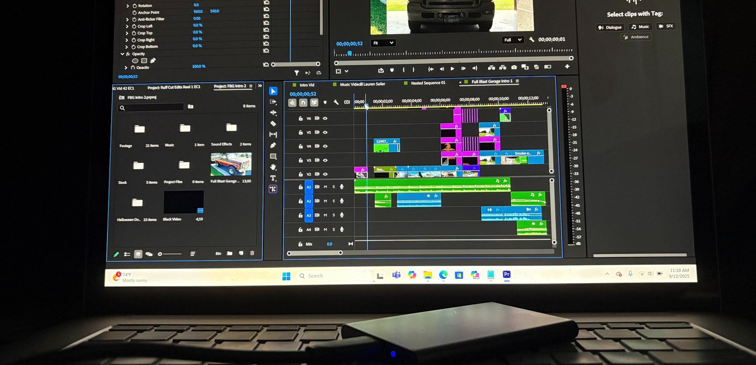Open Program monitor settings wrench
The image size is (756, 365).
pos(532,39)
